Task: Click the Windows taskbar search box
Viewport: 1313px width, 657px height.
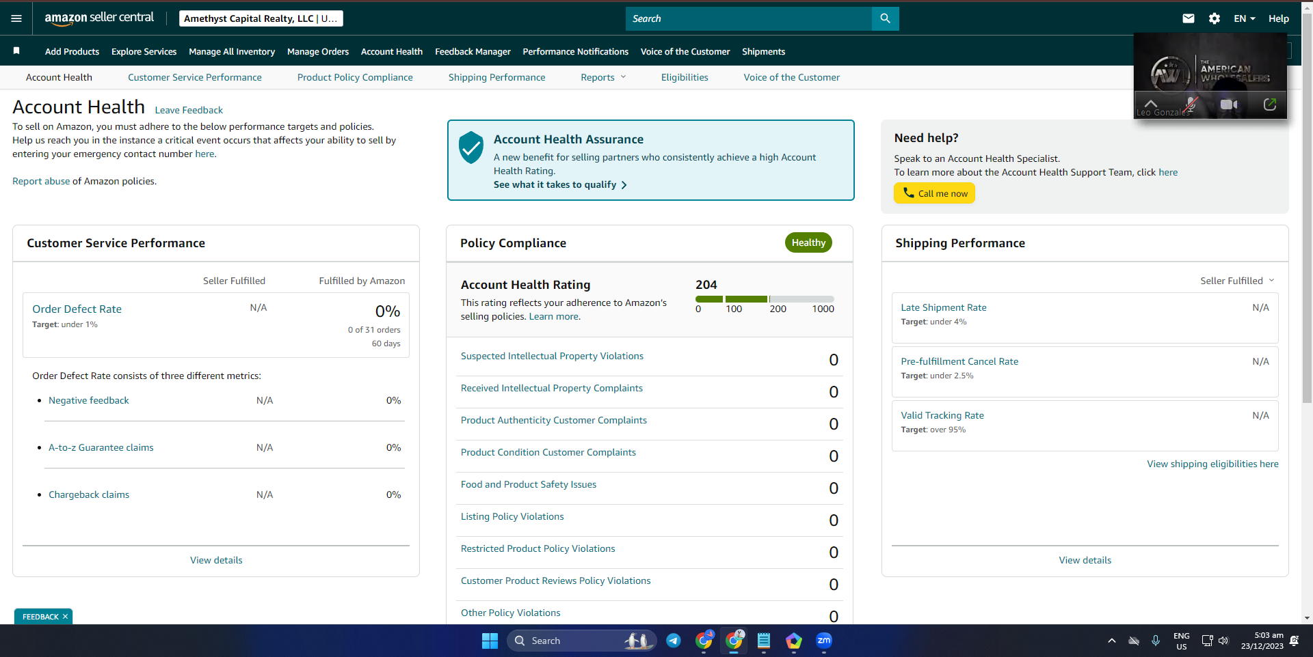Action: pos(582,641)
